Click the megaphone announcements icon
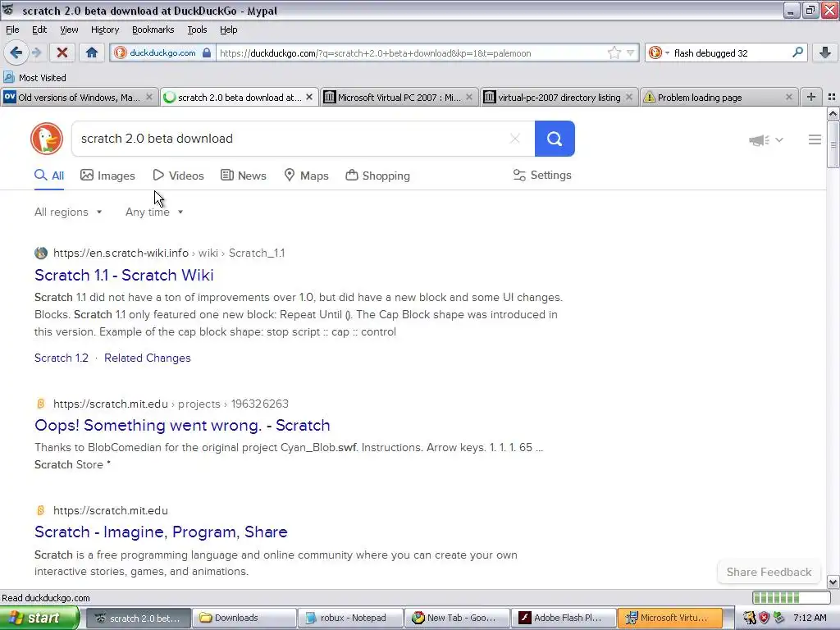Viewport: 840px width, 630px height. (x=758, y=139)
